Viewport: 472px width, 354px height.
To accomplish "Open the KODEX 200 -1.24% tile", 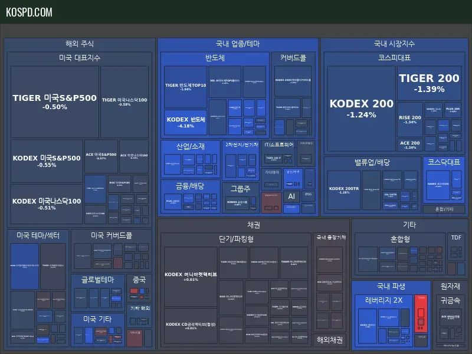I will click(x=361, y=109).
